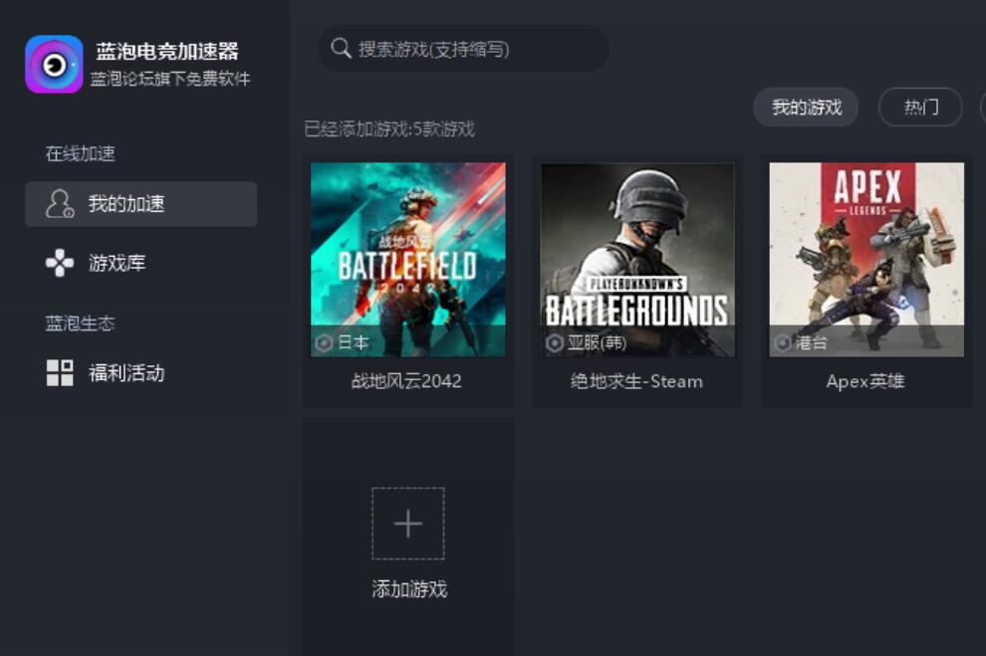The width and height of the screenshot is (986, 656).
Task: Click the 福利活动 grid icon
Action: pos(60,372)
